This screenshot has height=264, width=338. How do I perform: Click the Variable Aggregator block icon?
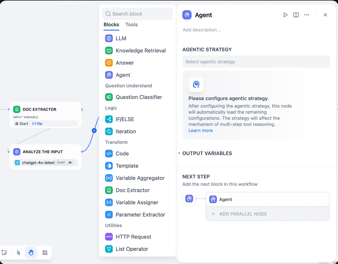pyautogui.click(x=109, y=178)
